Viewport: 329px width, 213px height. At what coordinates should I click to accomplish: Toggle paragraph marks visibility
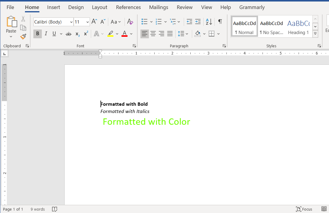tap(220, 22)
